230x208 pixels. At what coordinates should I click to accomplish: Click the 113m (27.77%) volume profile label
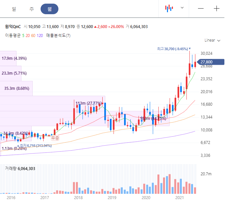pos(89,103)
